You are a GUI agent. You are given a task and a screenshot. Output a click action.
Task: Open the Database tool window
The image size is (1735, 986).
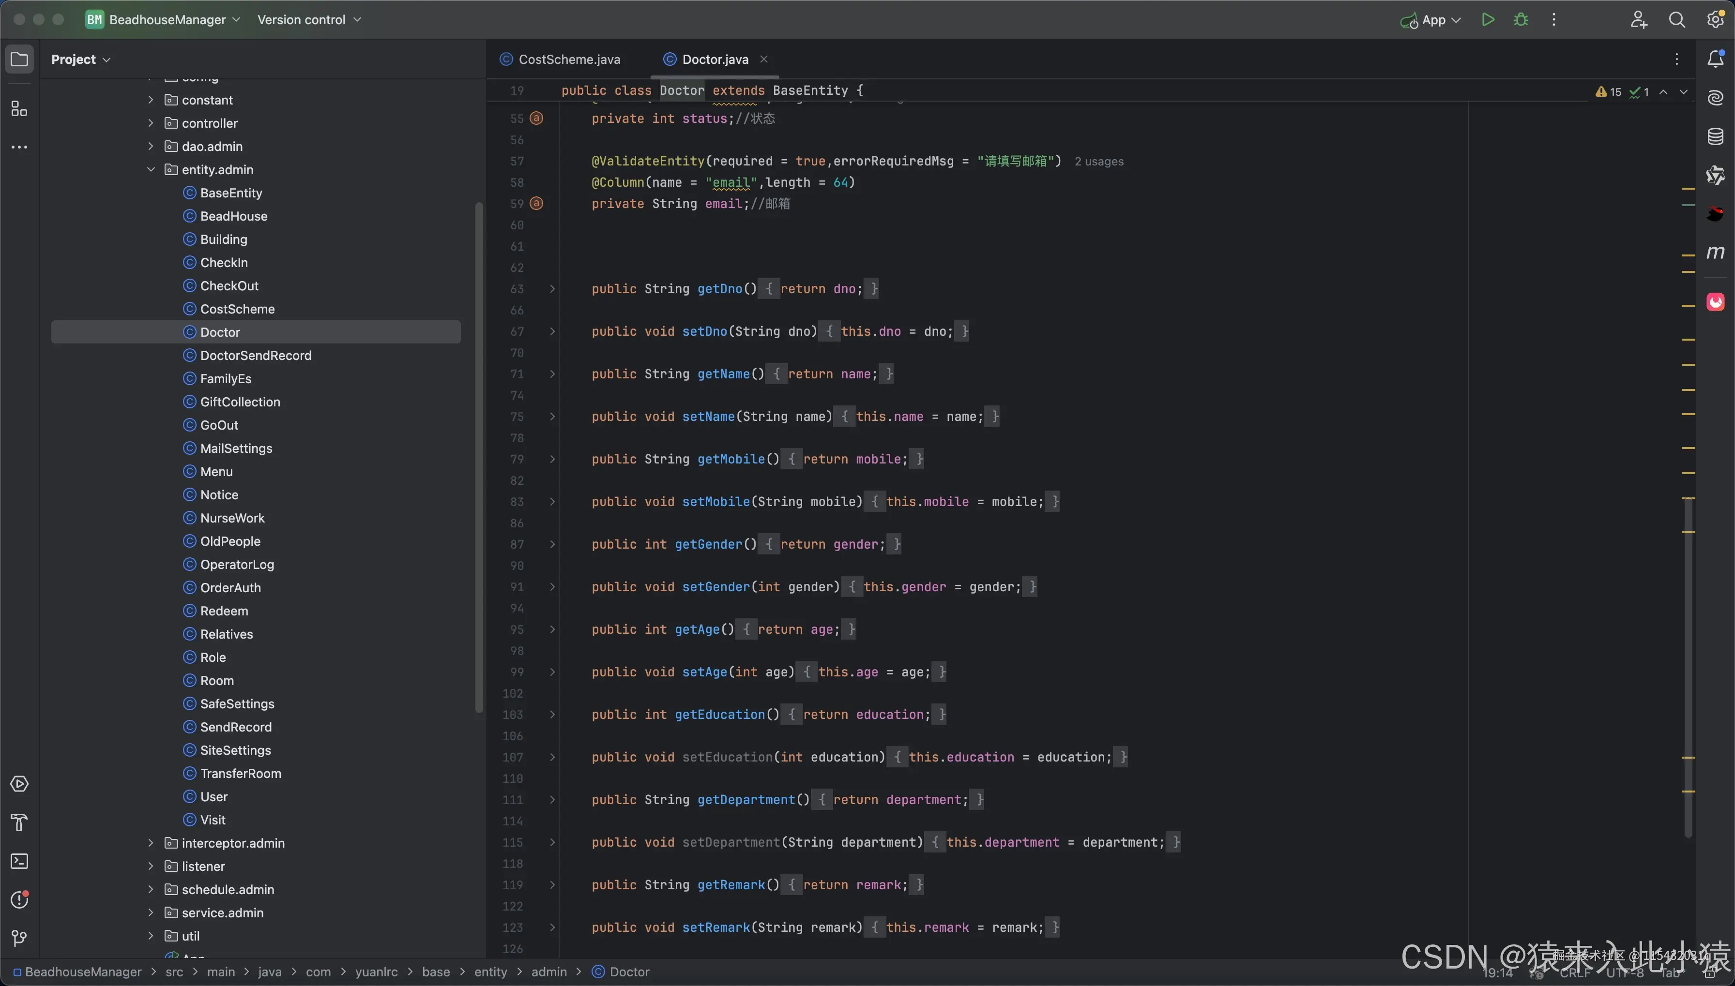coord(1715,137)
